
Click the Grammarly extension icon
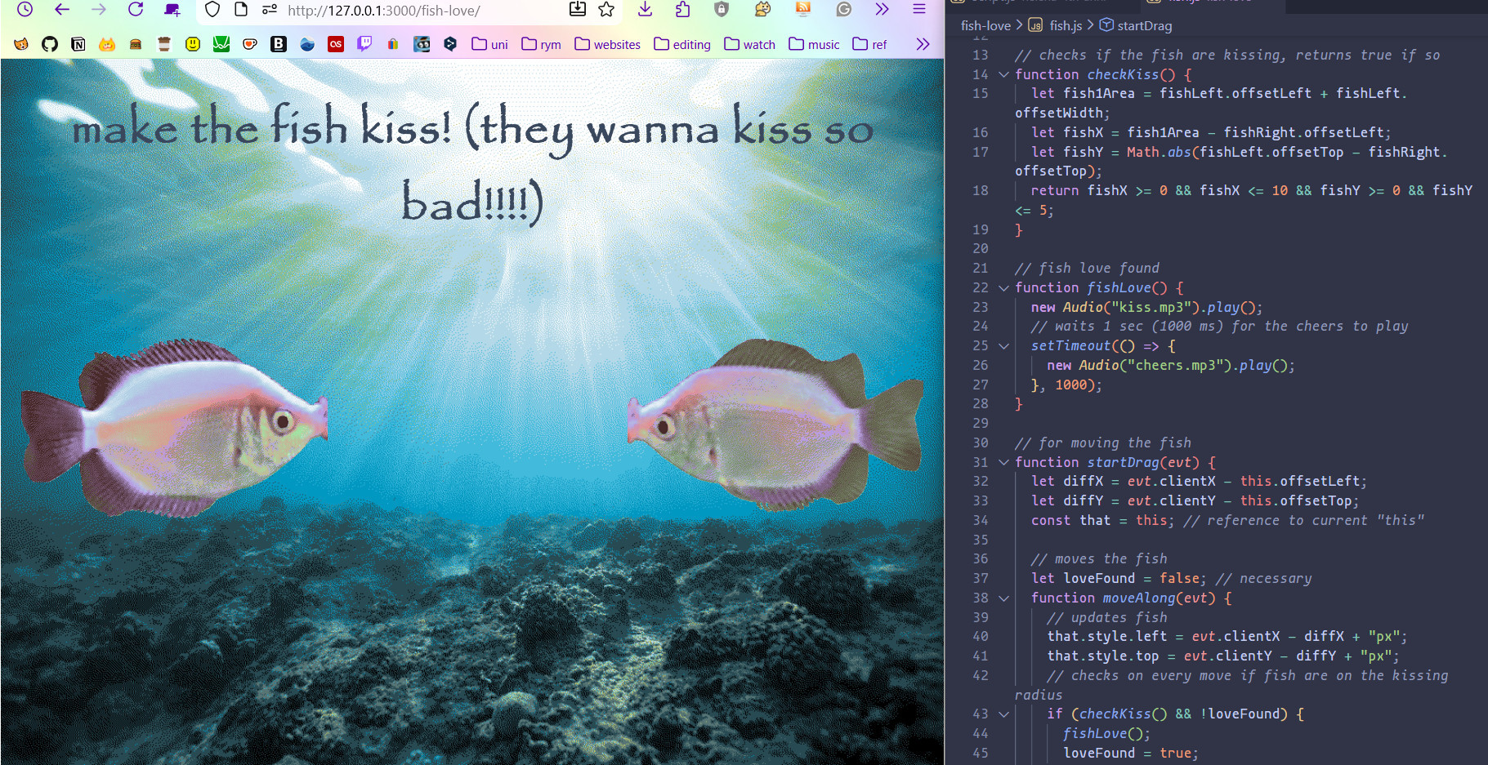pos(843,11)
